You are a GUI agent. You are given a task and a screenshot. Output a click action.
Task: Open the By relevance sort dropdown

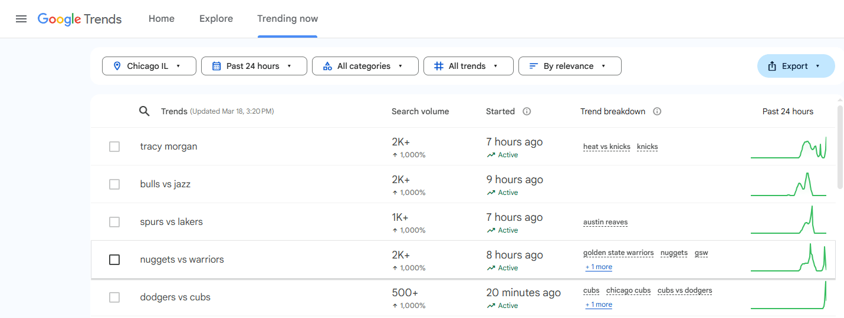(x=570, y=66)
